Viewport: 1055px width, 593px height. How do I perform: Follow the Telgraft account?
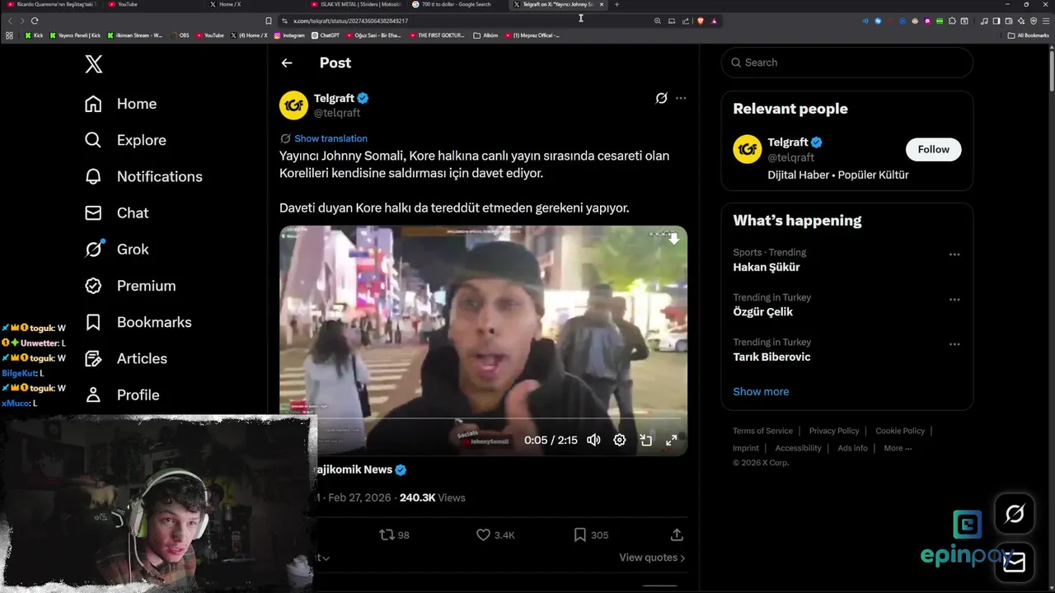tap(933, 149)
